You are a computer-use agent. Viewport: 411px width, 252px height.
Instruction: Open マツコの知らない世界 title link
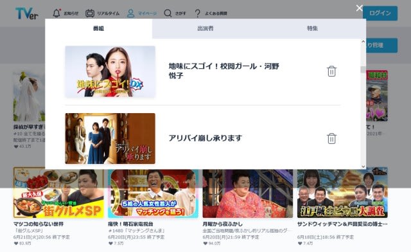tap(39, 224)
